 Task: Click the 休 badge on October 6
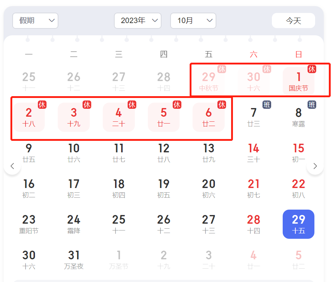coord(222,105)
